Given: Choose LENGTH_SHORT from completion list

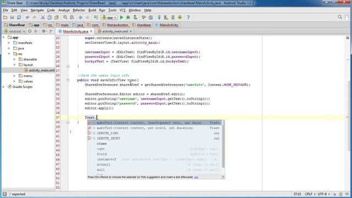Looking at the screenshot, I should click(155, 138).
